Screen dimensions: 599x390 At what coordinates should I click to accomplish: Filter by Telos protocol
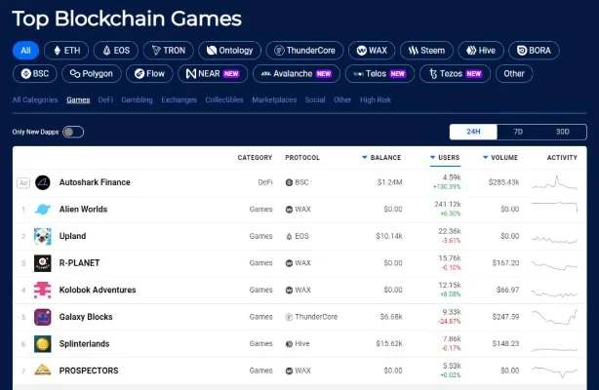379,74
